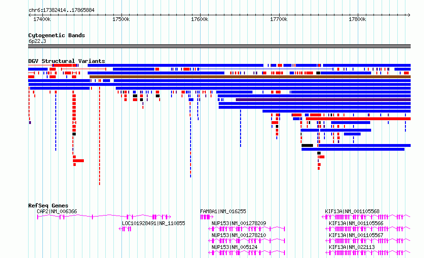424x258 pixels.
Task: Click the 17700k scale label
Action: tap(279, 19)
